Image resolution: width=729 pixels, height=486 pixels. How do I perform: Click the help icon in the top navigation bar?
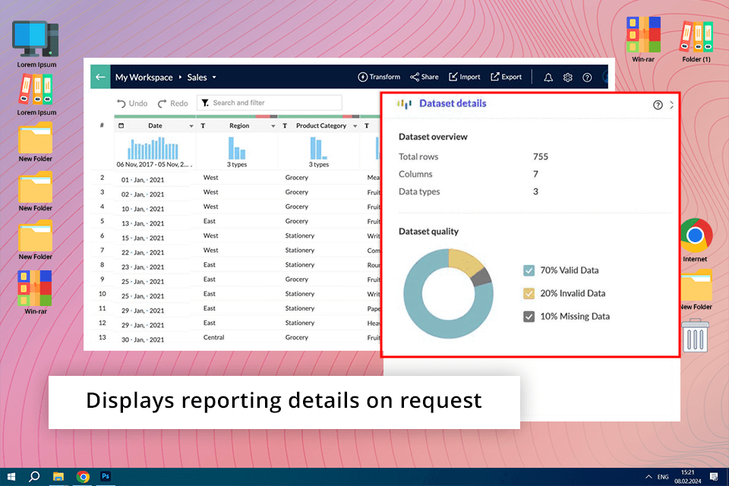(587, 77)
